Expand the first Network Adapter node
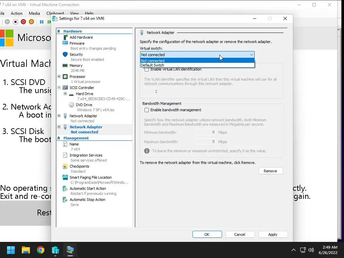The width and height of the screenshot is (344, 258). pos(59,116)
